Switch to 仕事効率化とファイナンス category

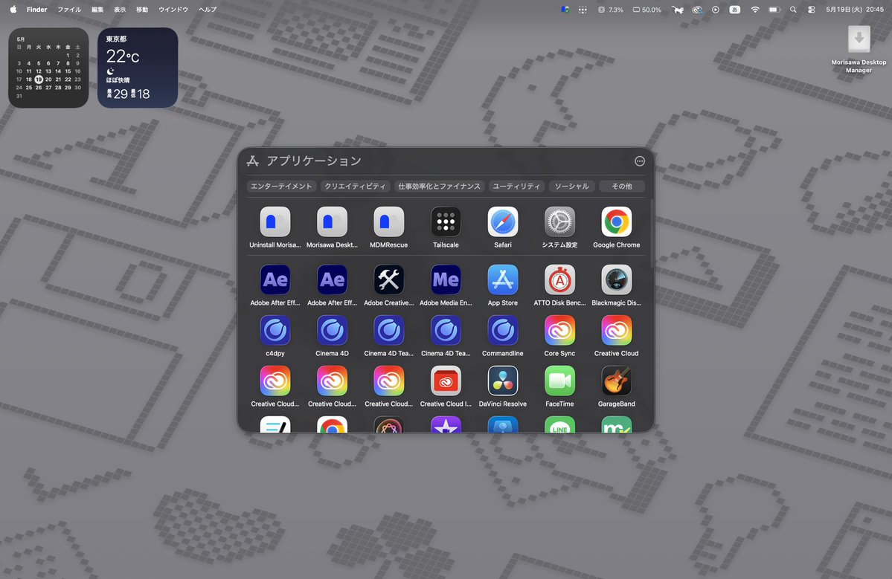click(439, 187)
